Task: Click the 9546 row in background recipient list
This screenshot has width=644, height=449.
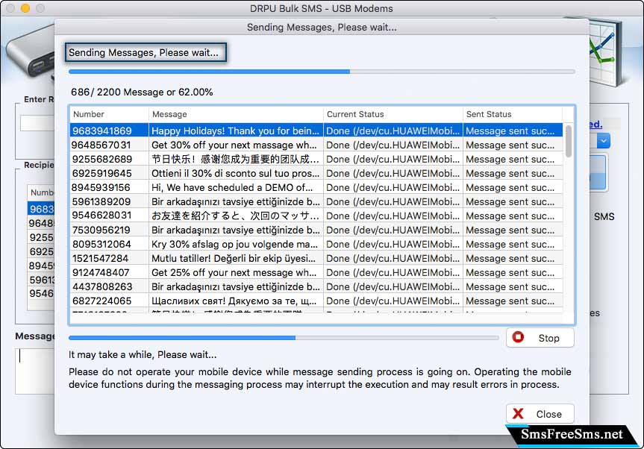Action: (x=41, y=293)
